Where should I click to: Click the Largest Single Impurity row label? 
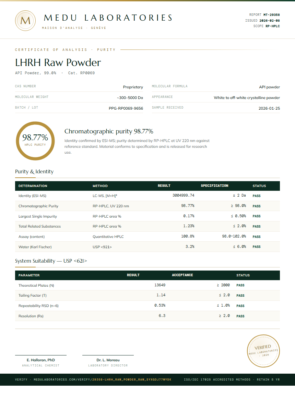click(37, 217)
